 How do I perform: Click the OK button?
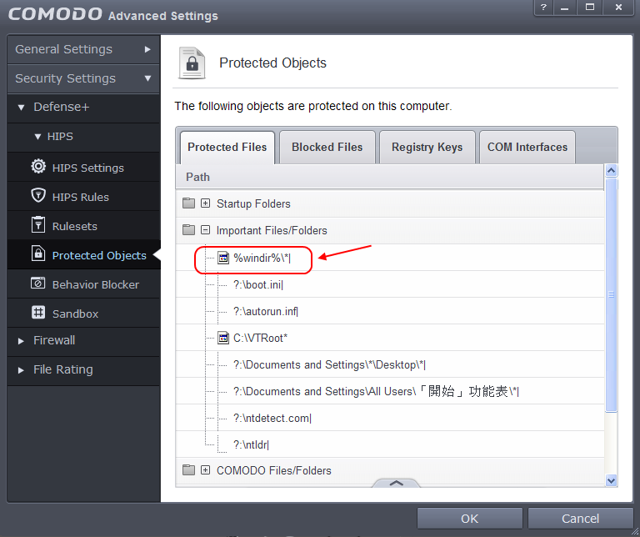click(469, 518)
